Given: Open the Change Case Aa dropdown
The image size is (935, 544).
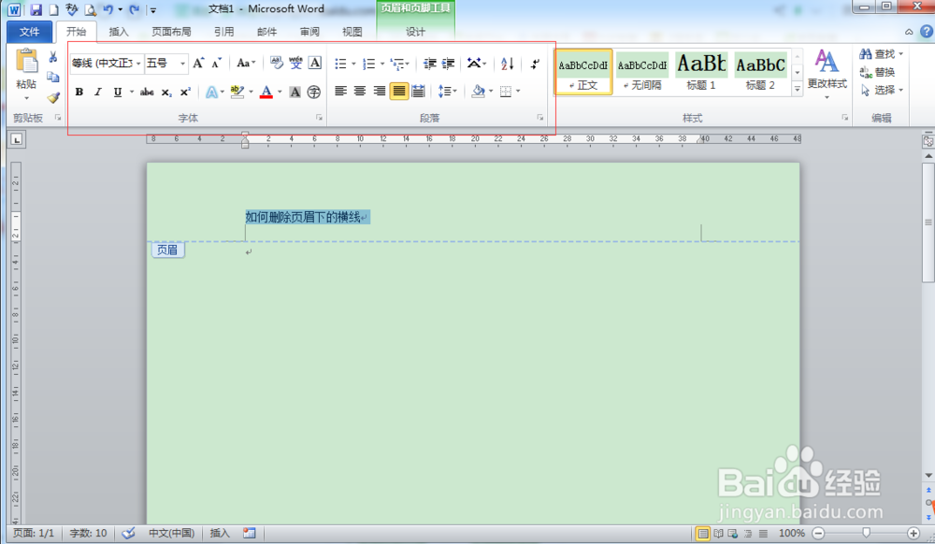Looking at the screenshot, I should coord(246,63).
